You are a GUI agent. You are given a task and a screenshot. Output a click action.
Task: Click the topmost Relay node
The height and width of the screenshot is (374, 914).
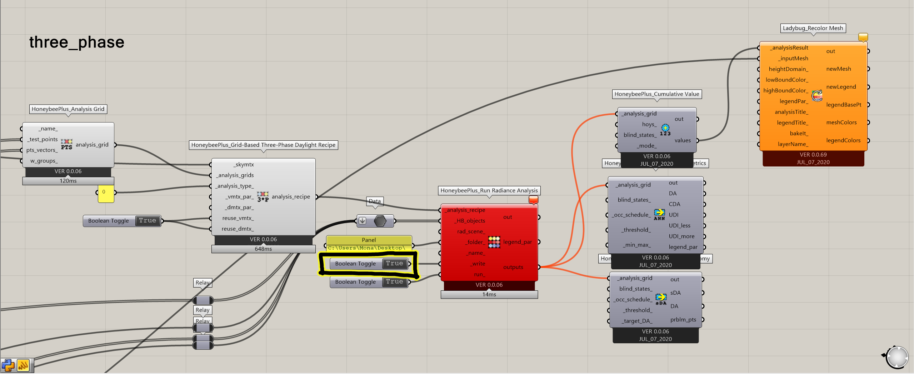point(203,300)
